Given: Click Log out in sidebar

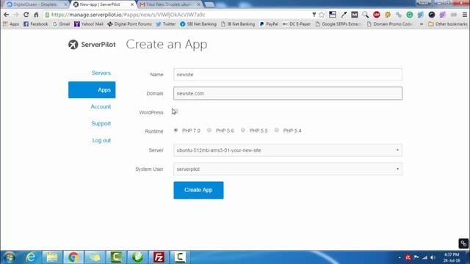Looking at the screenshot, I should coord(101,140).
